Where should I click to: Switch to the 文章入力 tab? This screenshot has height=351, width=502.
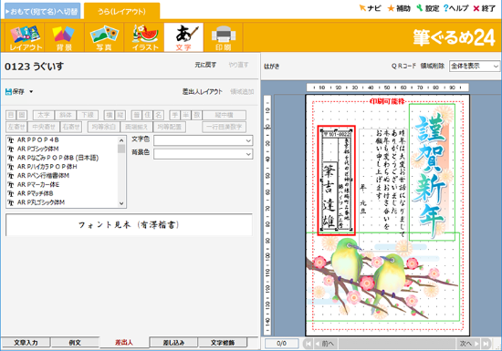26,343
